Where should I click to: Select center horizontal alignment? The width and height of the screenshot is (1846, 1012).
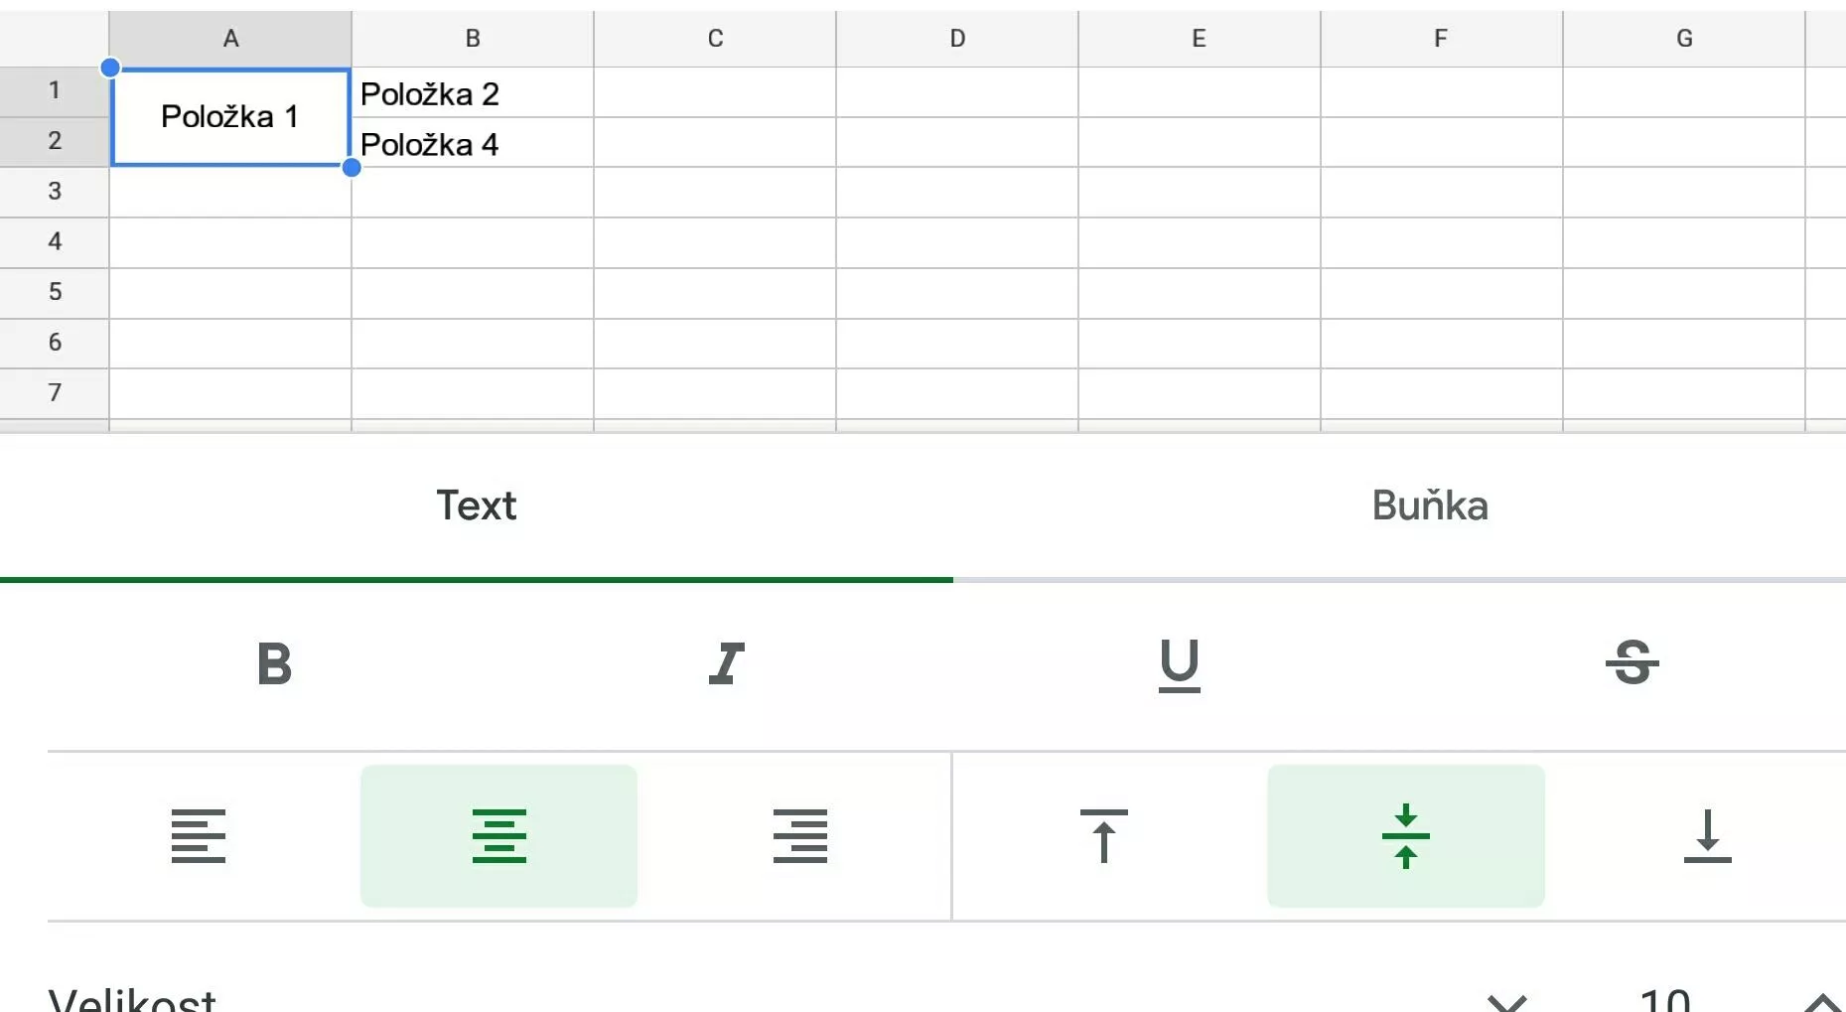[x=498, y=836]
